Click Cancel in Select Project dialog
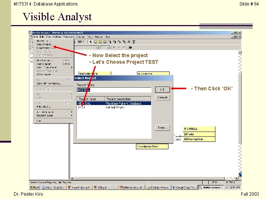The image size is (266, 199). click(x=162, y=97)
